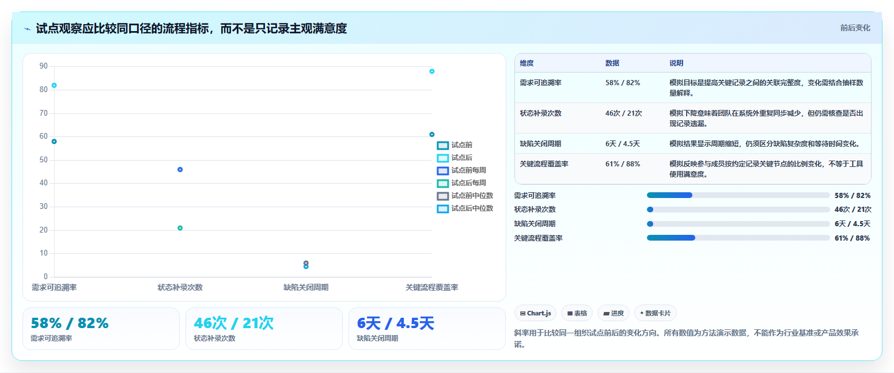This screenshot has width=894, height=373.
Task: Click the description starting 模拟下降意味着团队
Action: click(766, 119)
